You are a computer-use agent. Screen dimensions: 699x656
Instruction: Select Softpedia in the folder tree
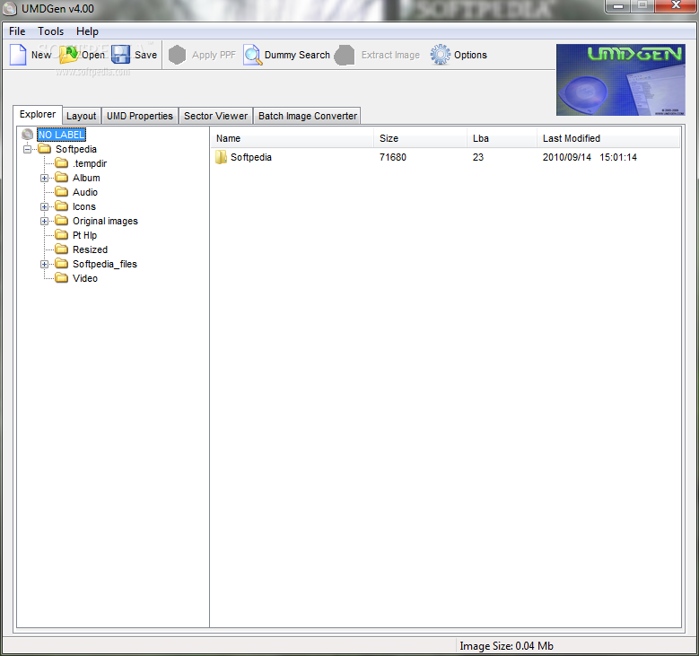click(75, 149)
